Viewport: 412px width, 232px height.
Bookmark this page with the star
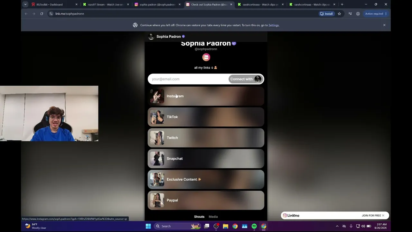click(339, 14)
